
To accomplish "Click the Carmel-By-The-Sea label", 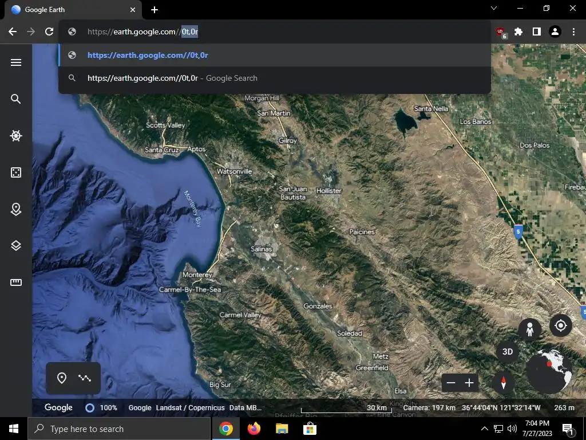I will (x=190, y=289).
